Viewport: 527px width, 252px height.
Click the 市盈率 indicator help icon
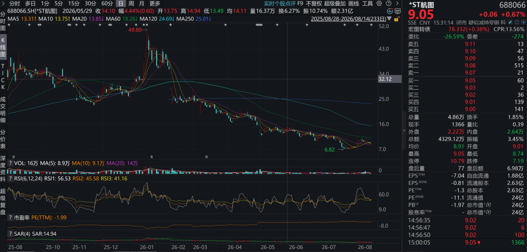[x=10, y=217]
